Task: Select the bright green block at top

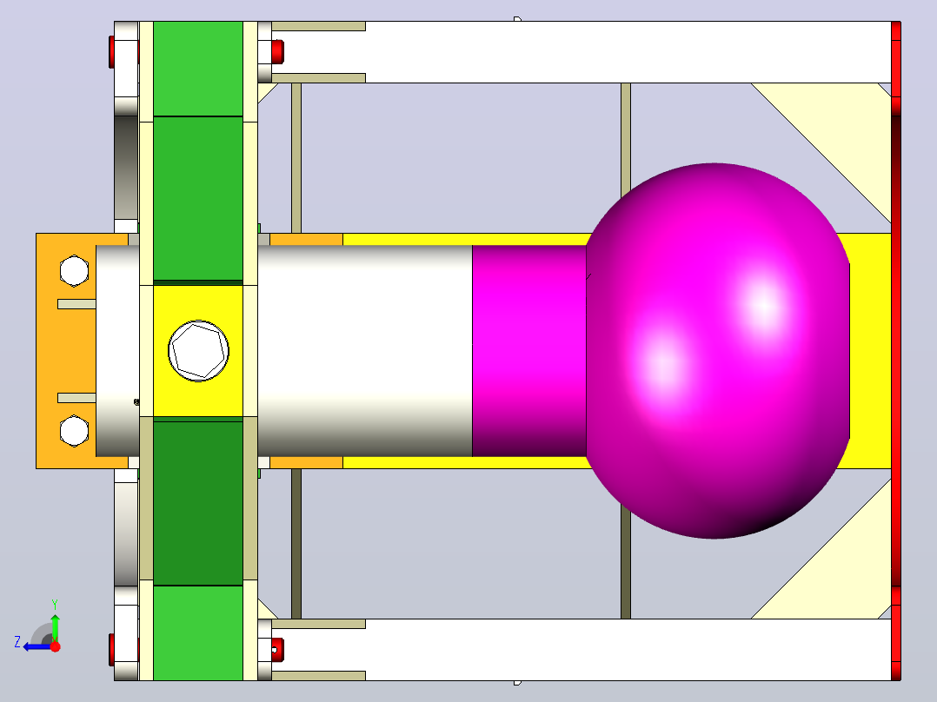Action: point(198,69)
